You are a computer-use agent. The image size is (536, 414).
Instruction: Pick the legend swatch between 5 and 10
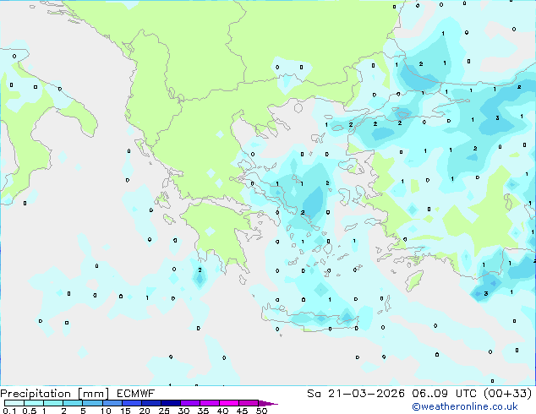coord(92,403)
